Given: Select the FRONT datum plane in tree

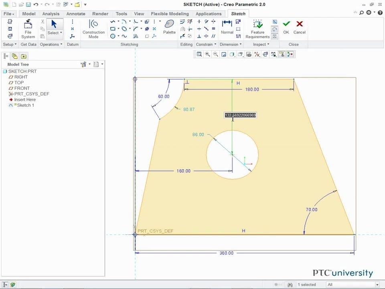Looking at the screenshot, I should click(x=19, y=88).
